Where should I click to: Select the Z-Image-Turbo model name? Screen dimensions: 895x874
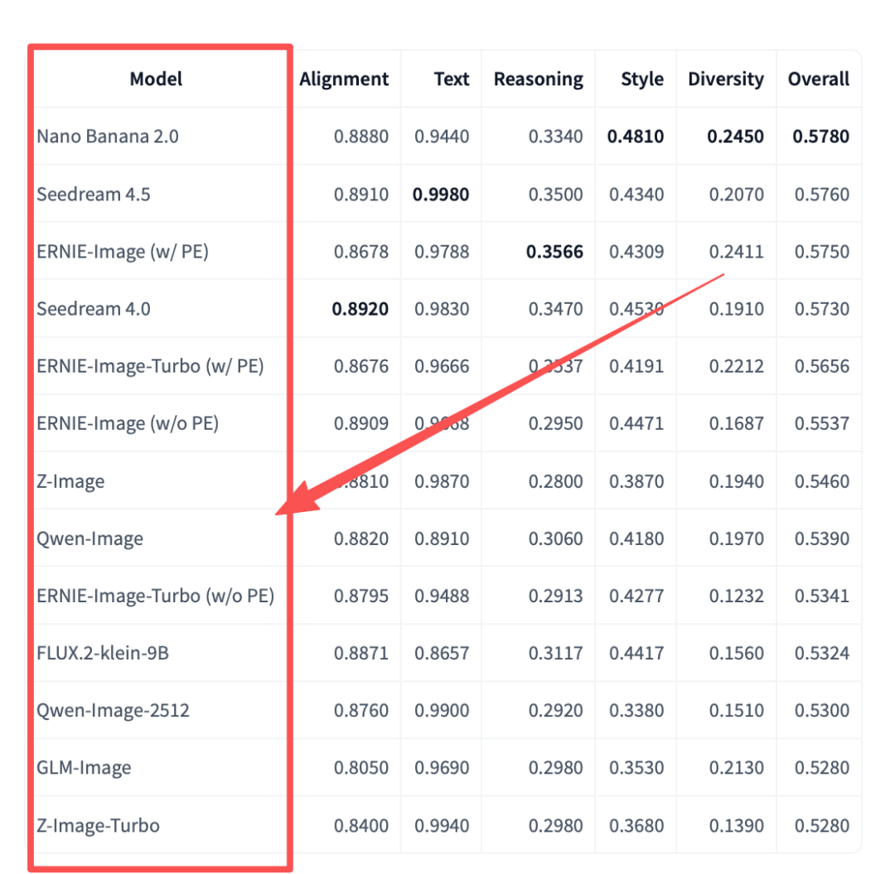tap(98, 825)
